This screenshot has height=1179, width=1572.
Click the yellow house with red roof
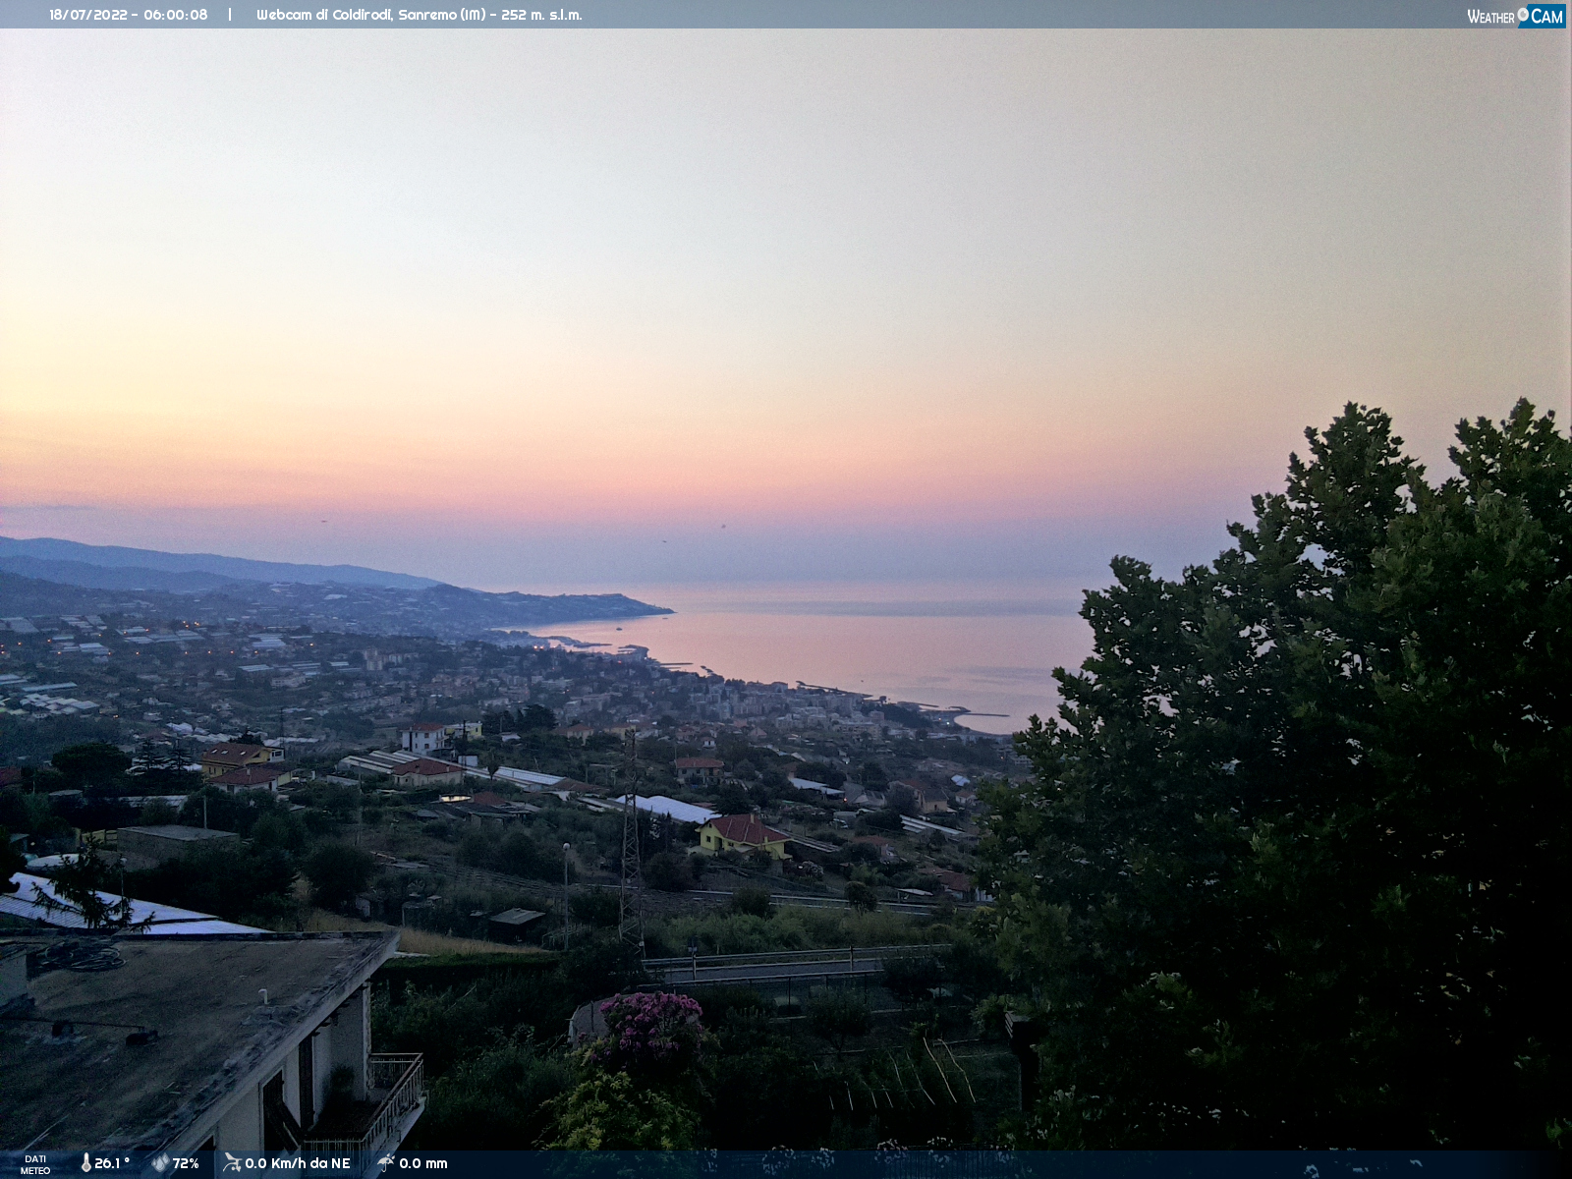click(x=744, y=836)
